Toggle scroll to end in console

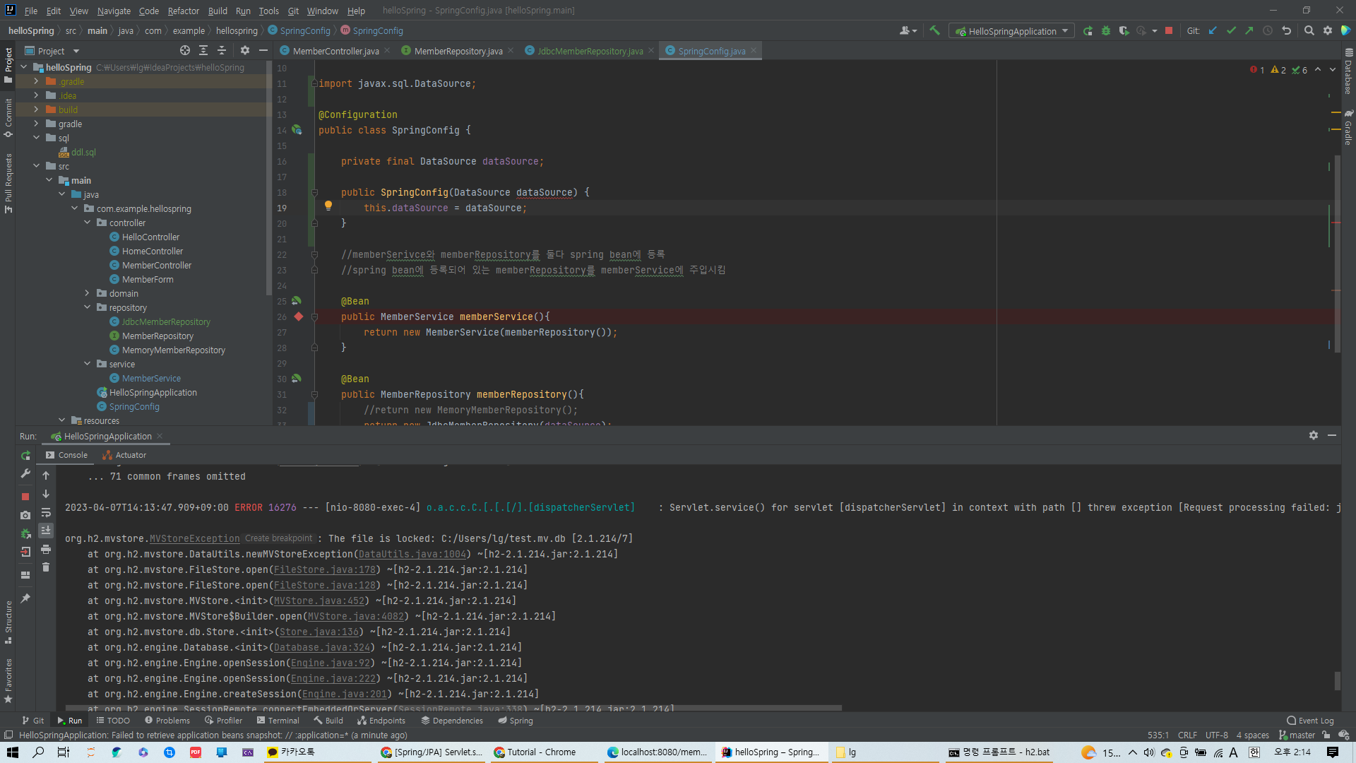46,531
